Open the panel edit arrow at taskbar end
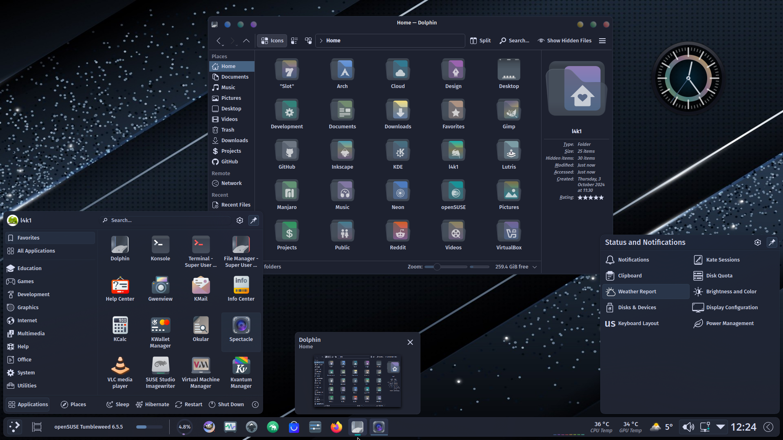This screenshot has width=783, height=440. [768, 427]
